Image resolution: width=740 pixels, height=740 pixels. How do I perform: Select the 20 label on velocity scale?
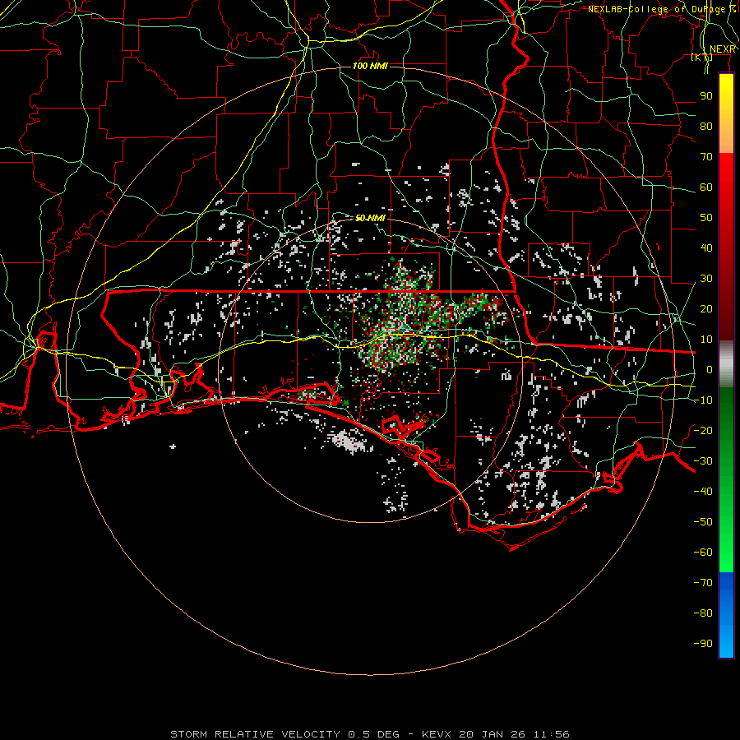point(706,308)
